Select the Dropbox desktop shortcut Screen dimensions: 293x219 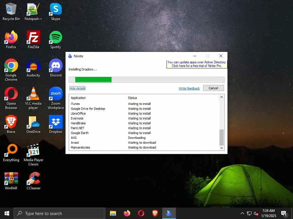(56, 124)
